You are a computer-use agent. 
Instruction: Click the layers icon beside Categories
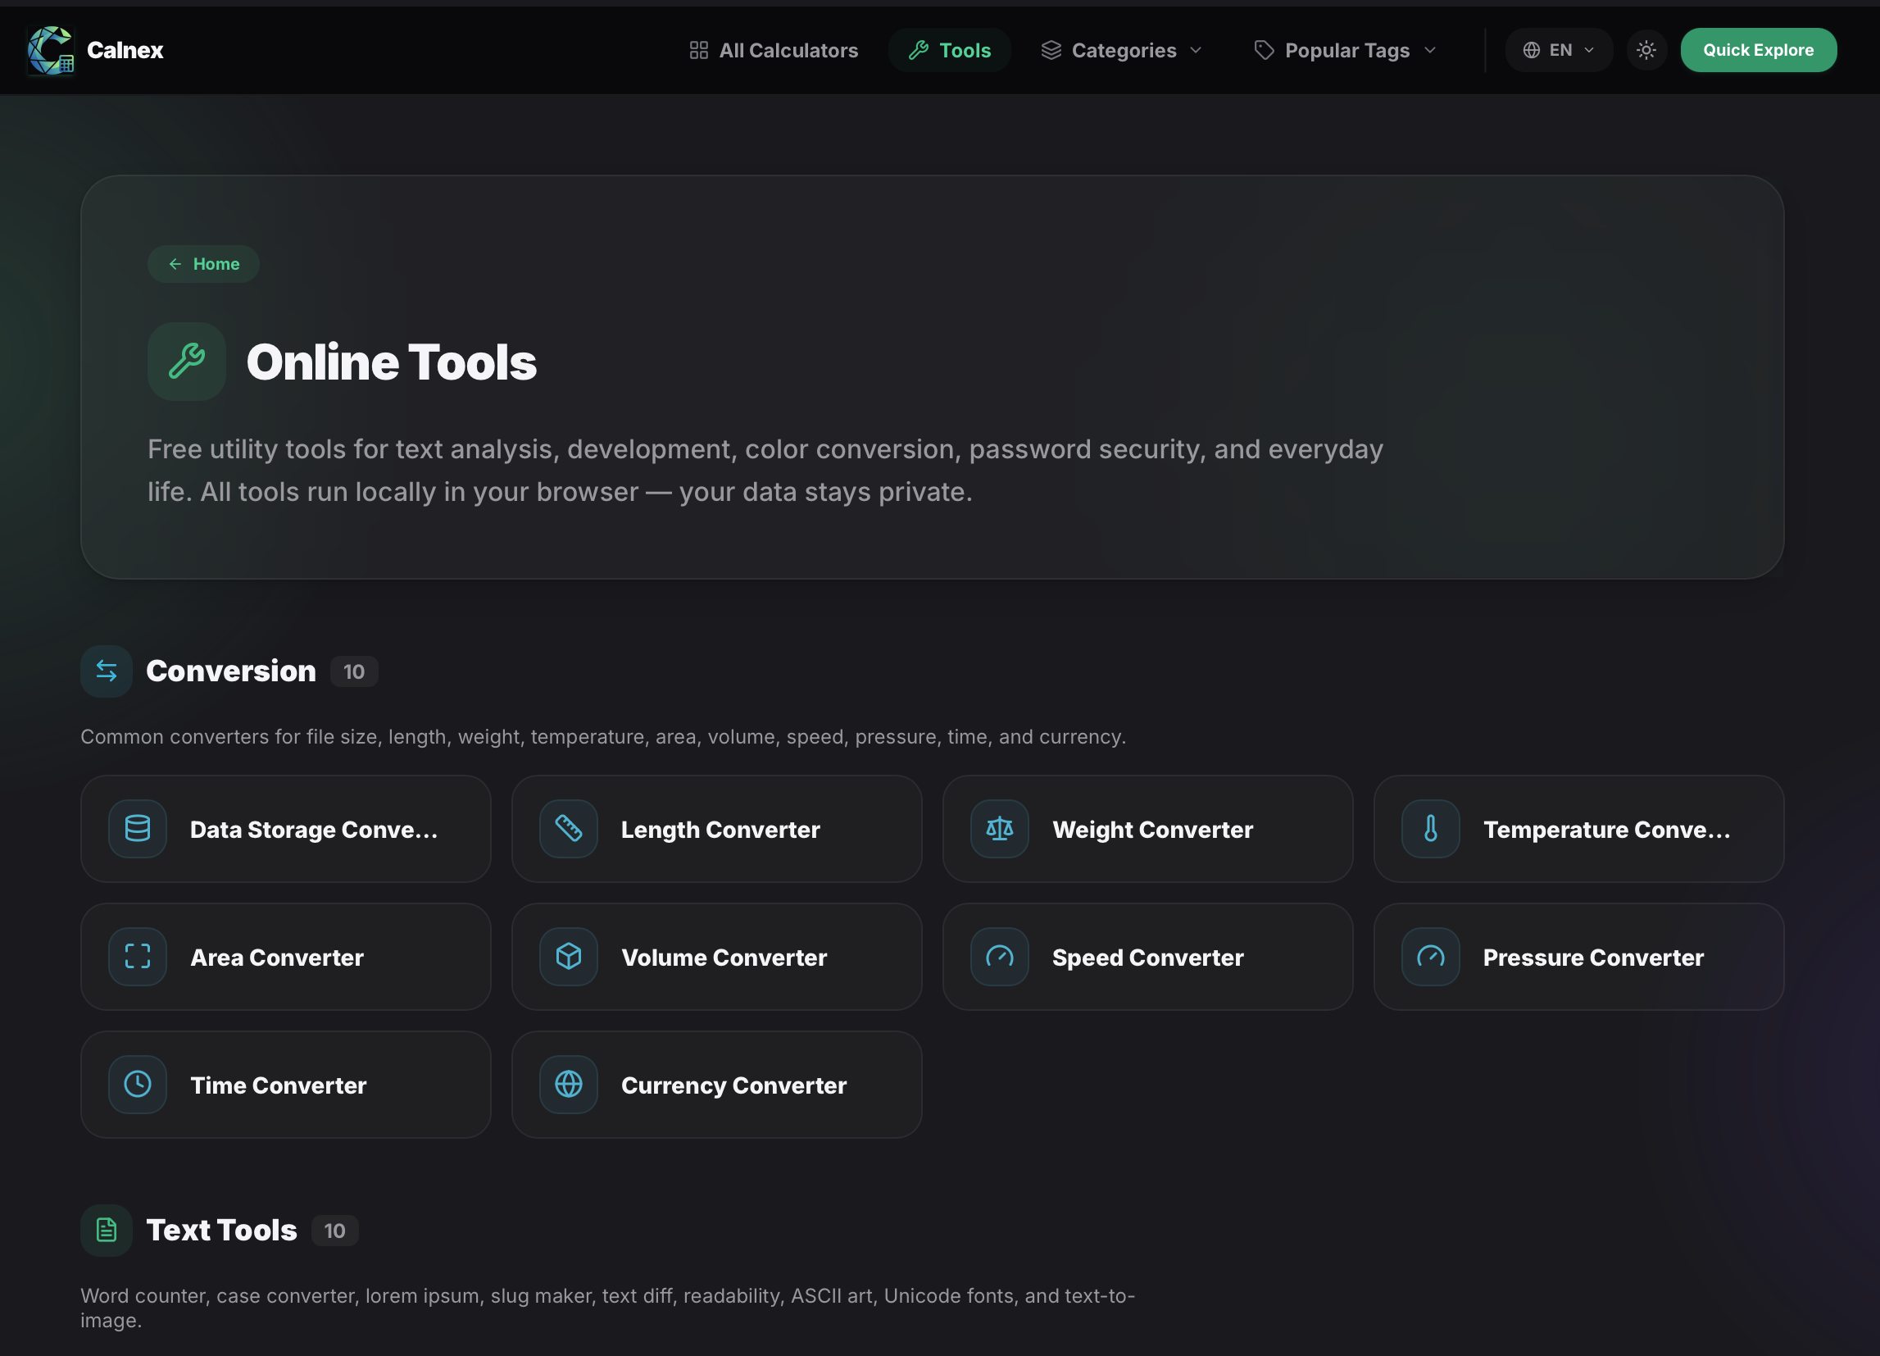(1051, 51)
